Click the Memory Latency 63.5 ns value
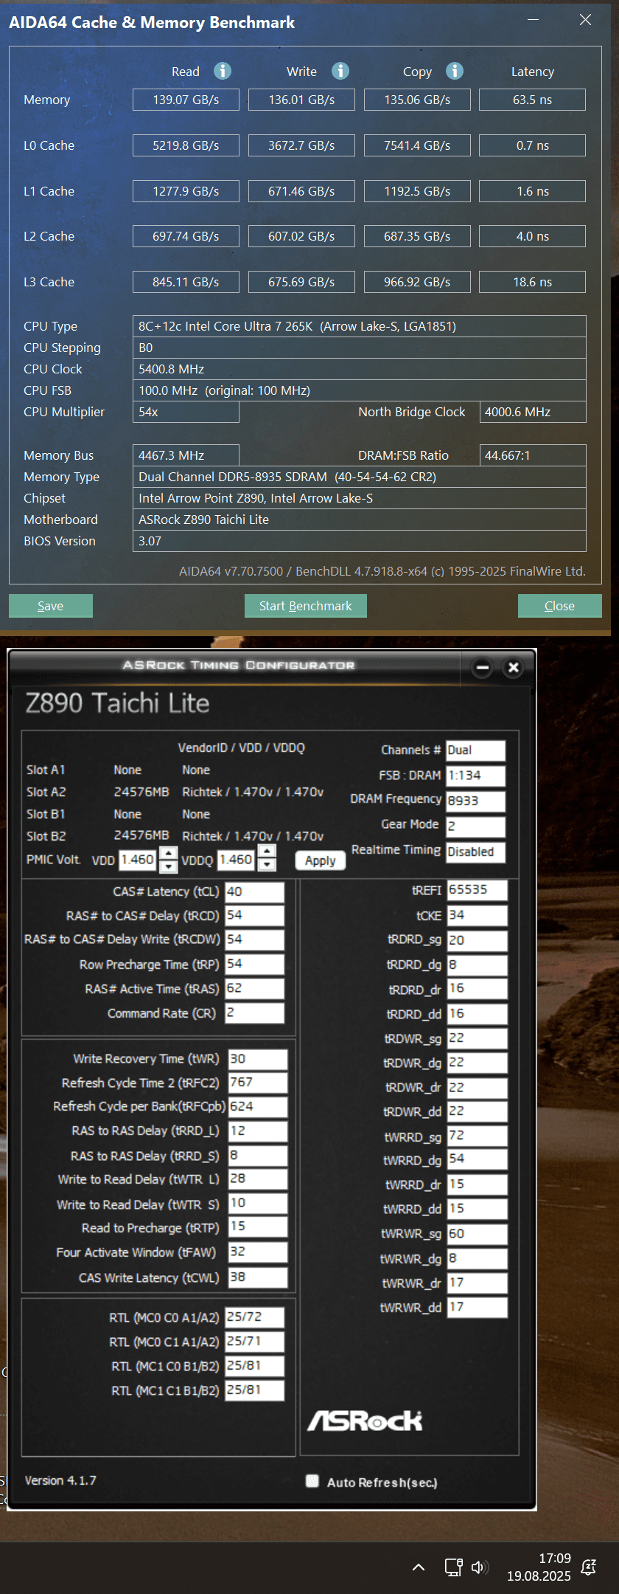Image resolution: width=619 pixels, height=1594 pixels. [533, 100]
